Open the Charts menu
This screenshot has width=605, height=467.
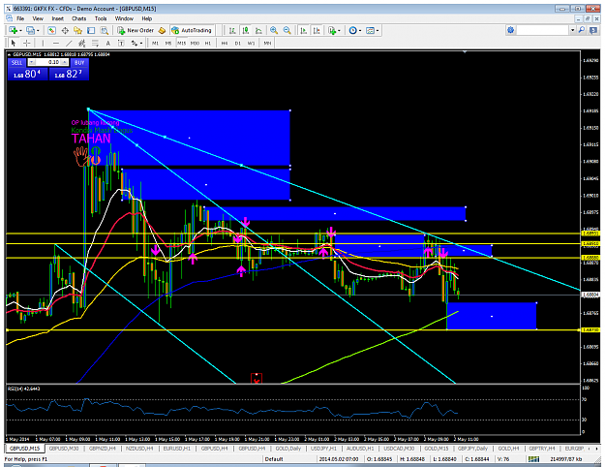coord(78,18)
